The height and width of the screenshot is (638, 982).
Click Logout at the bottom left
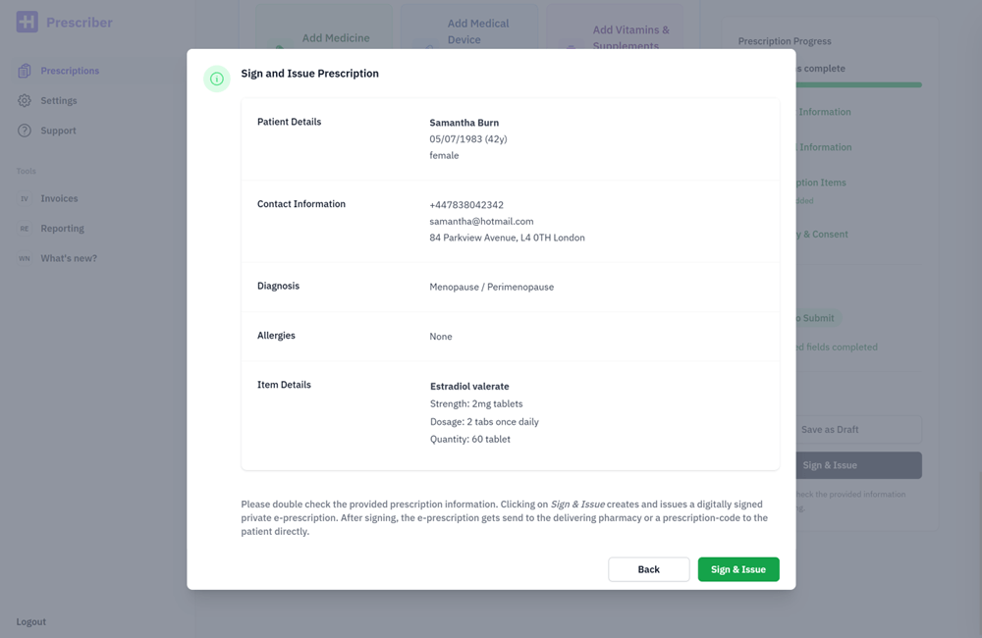pos(31,621)
